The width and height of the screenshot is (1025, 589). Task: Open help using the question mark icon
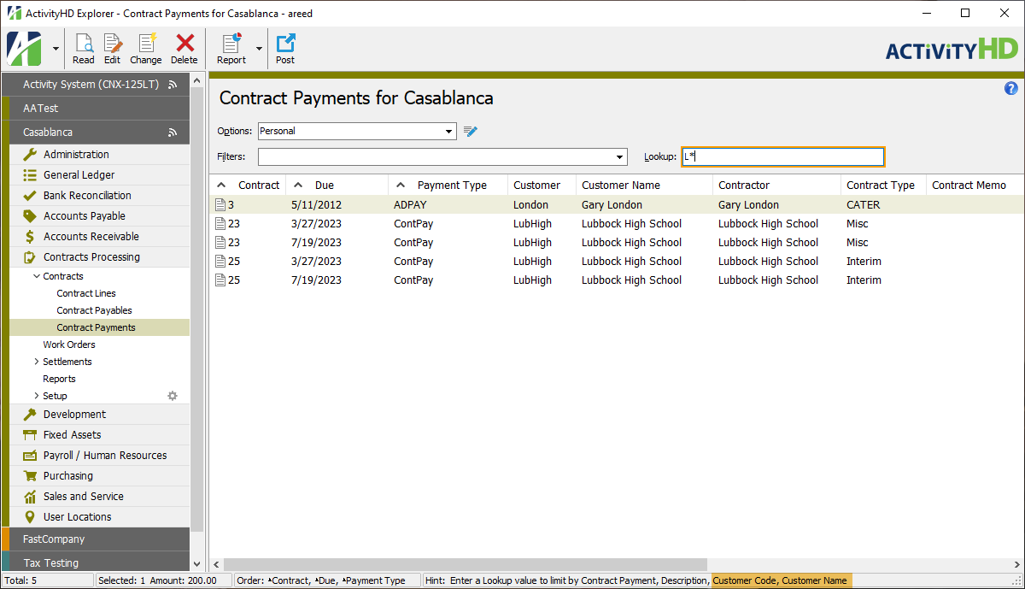[1011, 88]
